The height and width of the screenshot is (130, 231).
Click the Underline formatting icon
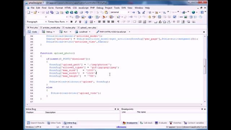80,22
